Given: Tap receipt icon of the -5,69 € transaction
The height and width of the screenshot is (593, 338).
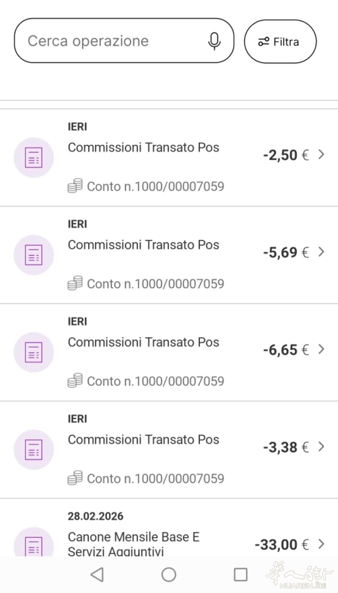Looking at the screenshot, I should pos(33,255).
